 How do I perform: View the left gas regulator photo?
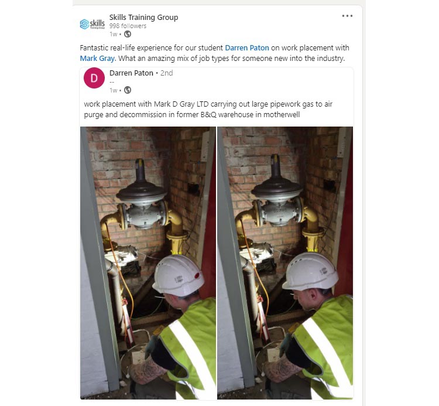(x=148, y=263)
